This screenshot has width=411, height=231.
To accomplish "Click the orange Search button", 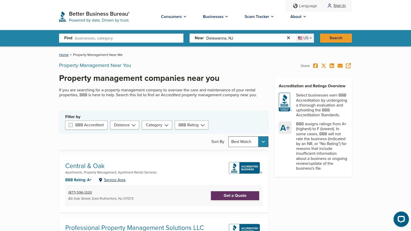I will [336, 38].
